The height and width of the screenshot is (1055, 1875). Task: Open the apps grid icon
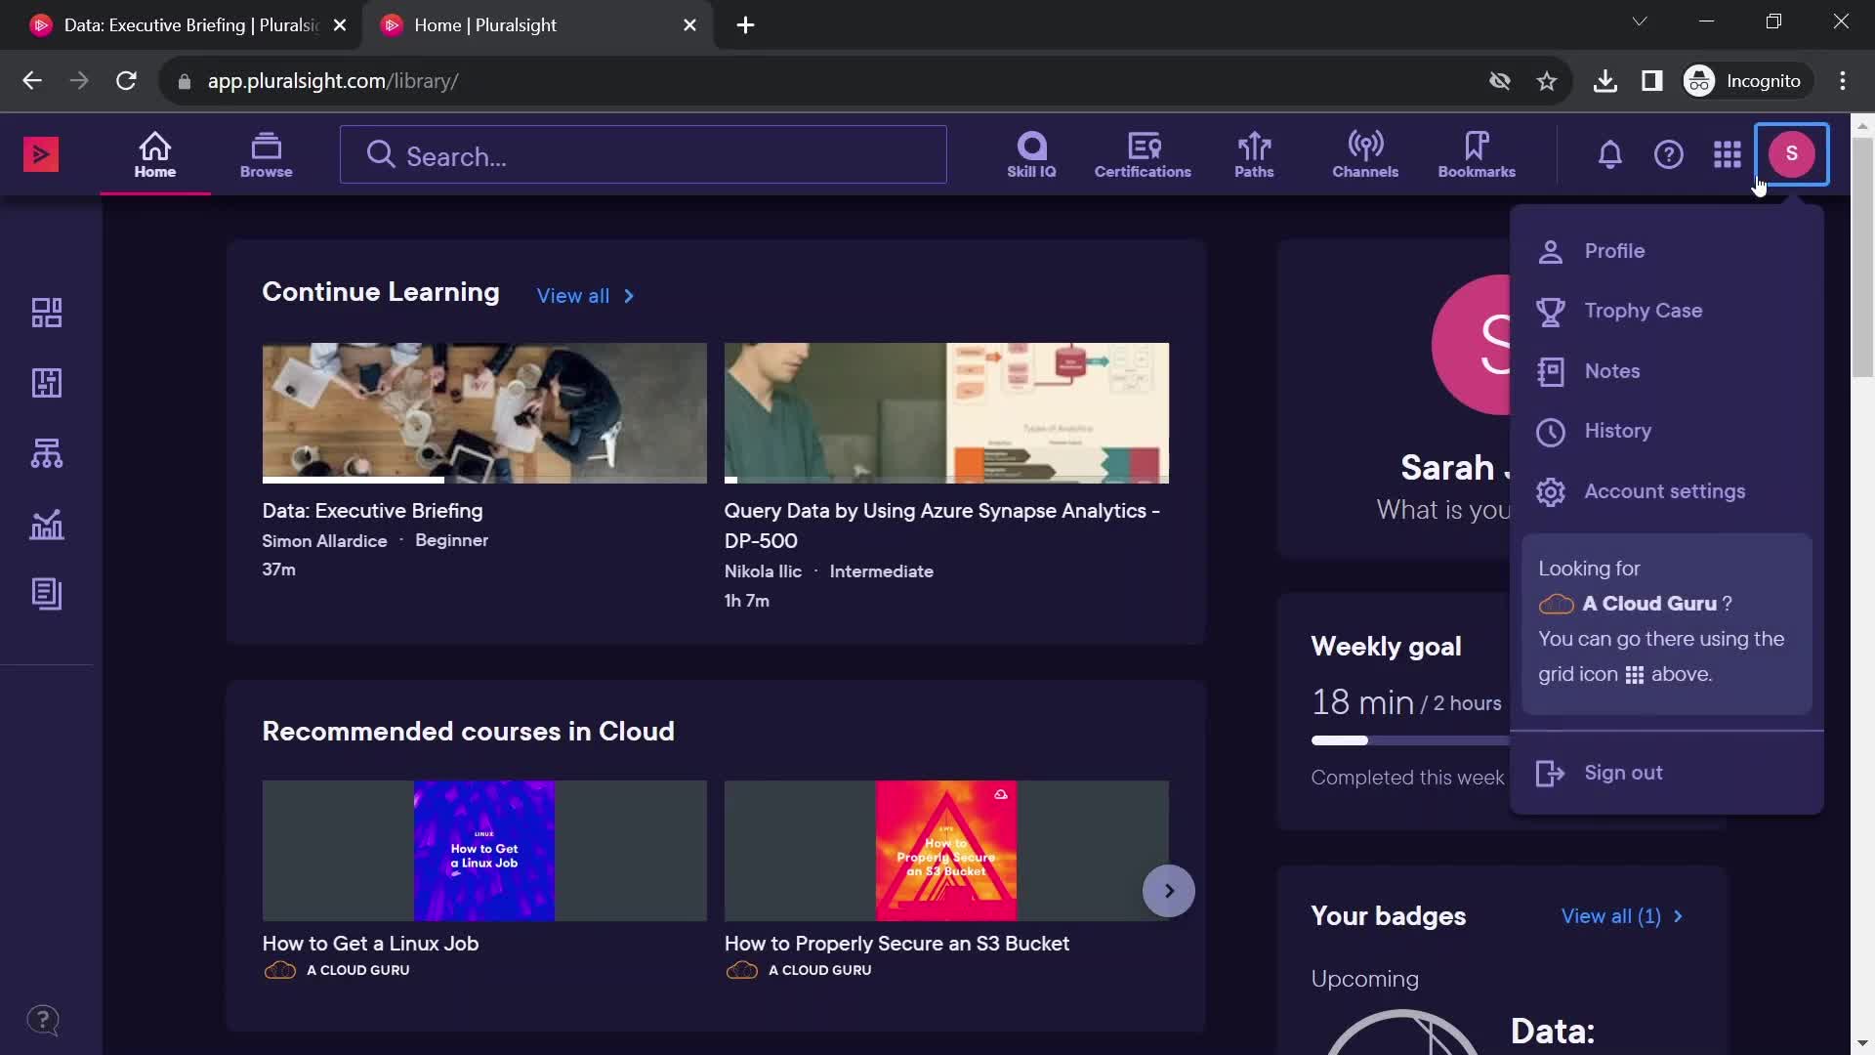(x=1728, y=154)
